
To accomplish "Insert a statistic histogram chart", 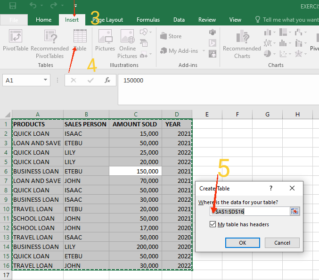I will [283, 43].
